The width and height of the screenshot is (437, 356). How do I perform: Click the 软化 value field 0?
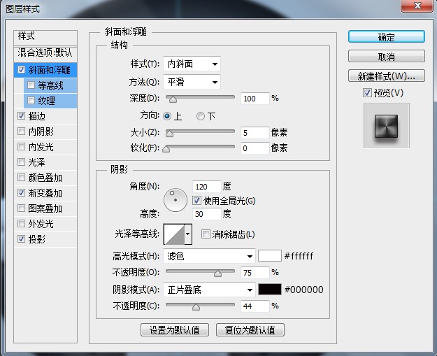(255, 148)
